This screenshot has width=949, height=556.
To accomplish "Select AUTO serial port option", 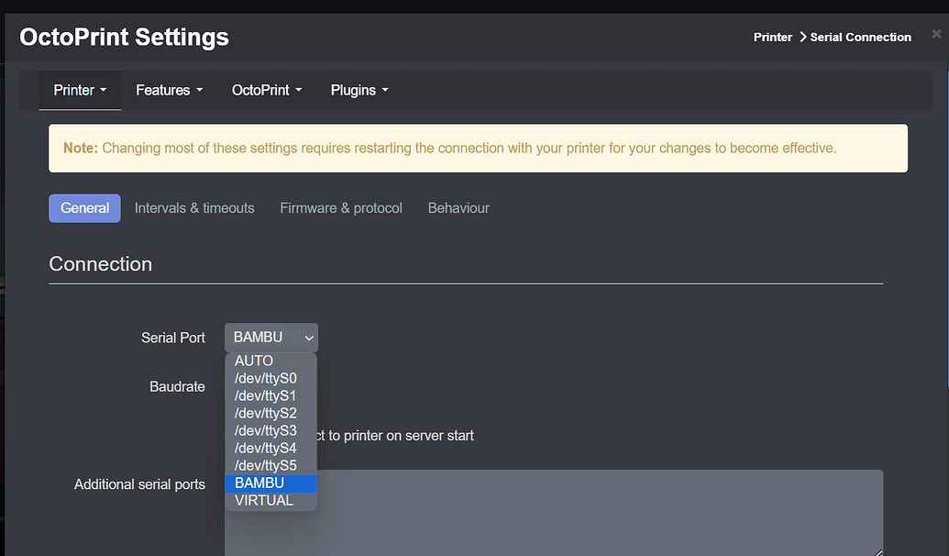I will click(x=270, y=361).
